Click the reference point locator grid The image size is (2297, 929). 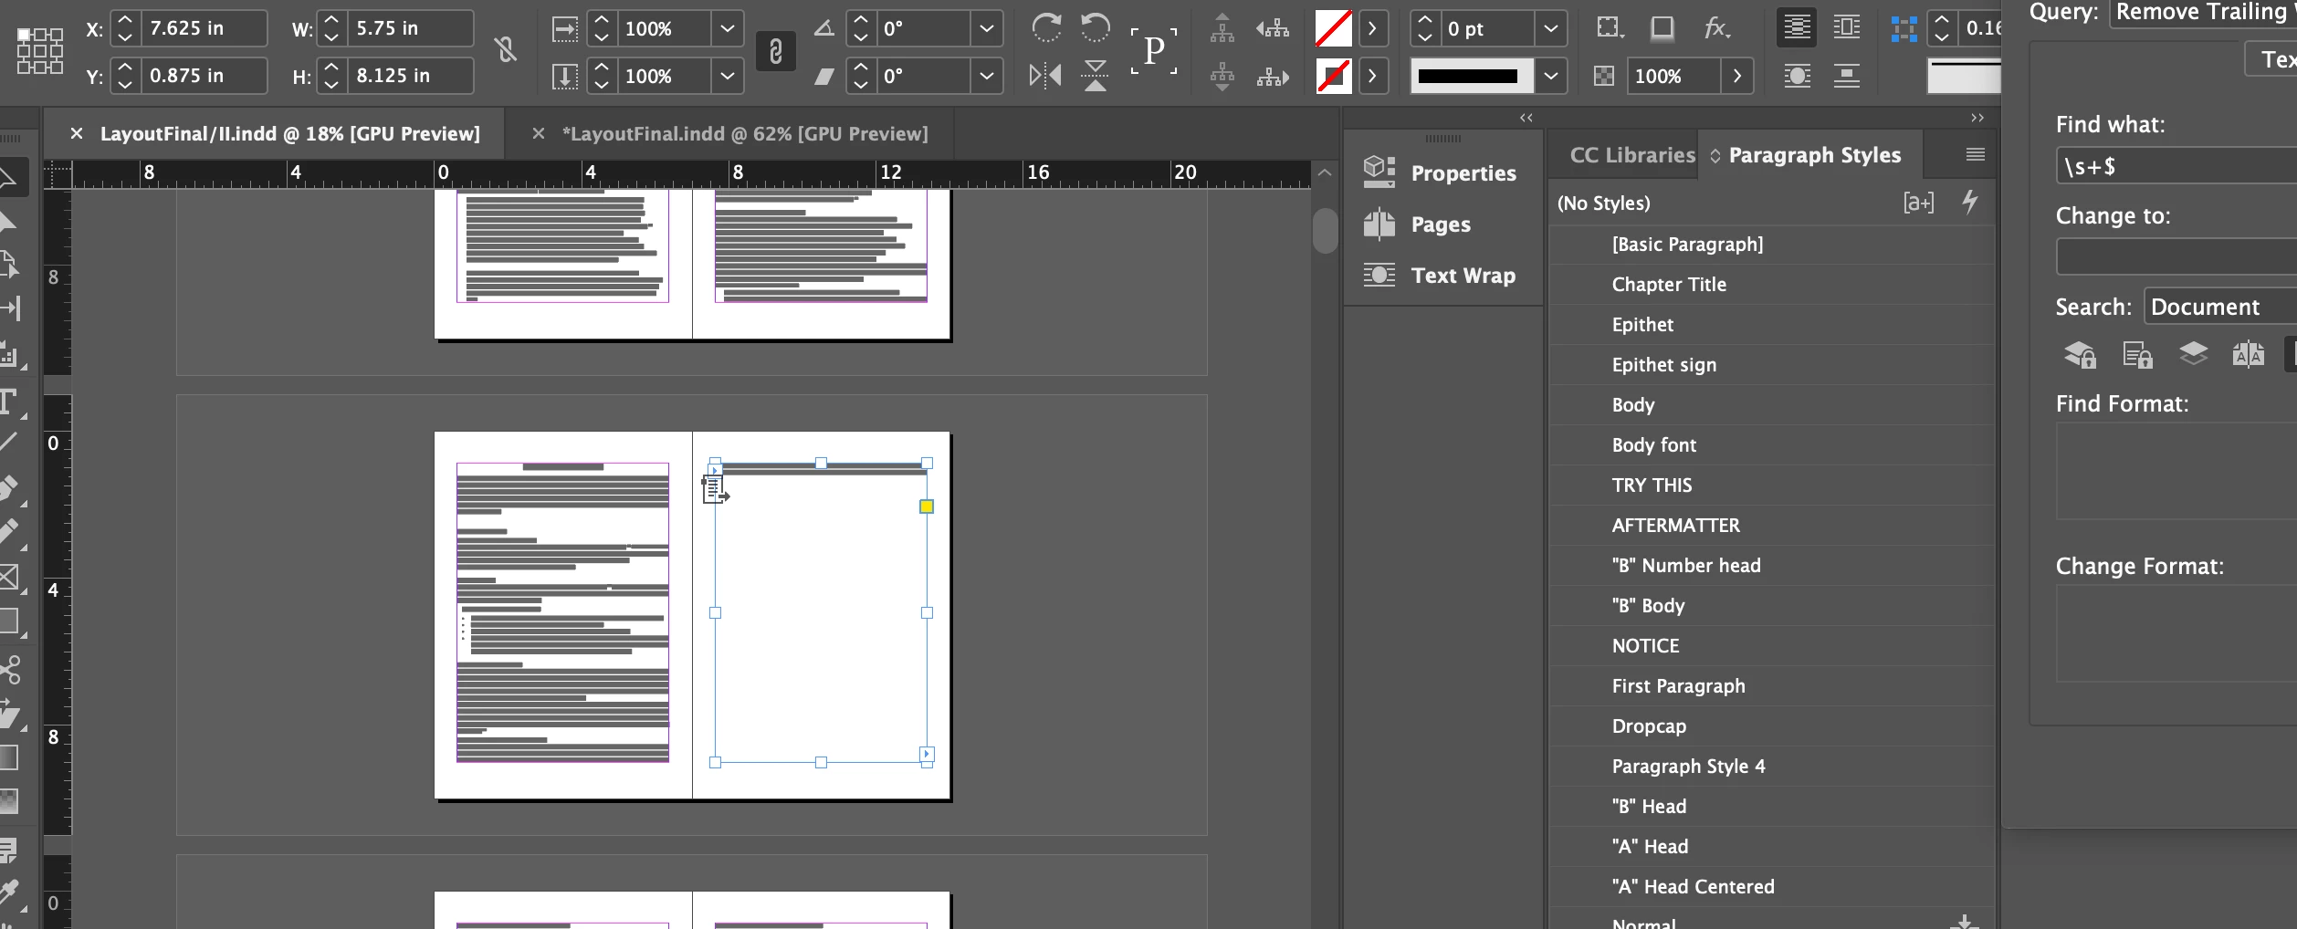coord(40,51)
